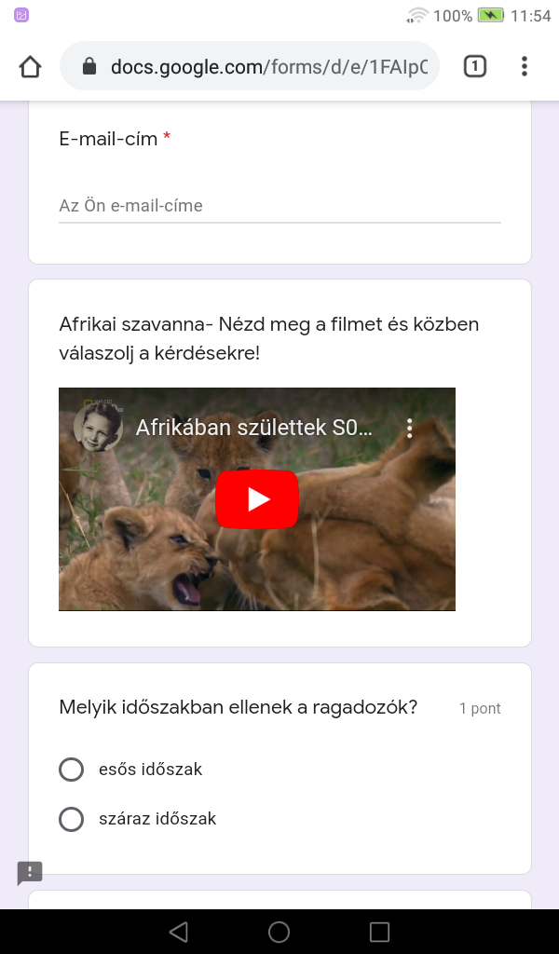559x954 pixels.
Task: Open the 'Afrikában születtek' video title link
Action: [253, 428]
